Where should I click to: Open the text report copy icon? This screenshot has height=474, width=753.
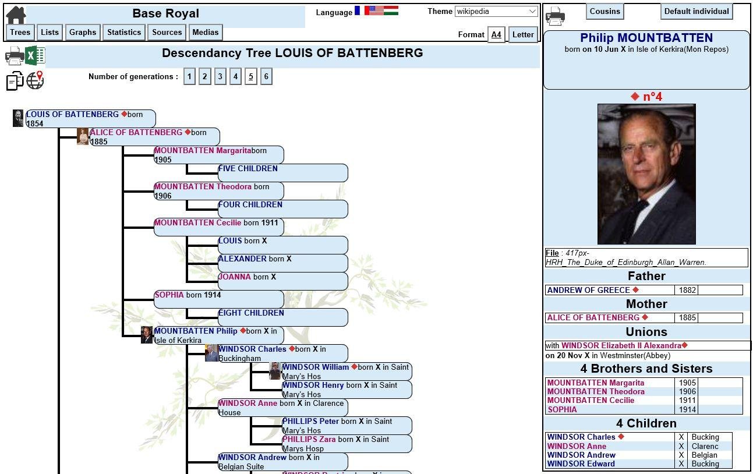[x=14, y=81]
